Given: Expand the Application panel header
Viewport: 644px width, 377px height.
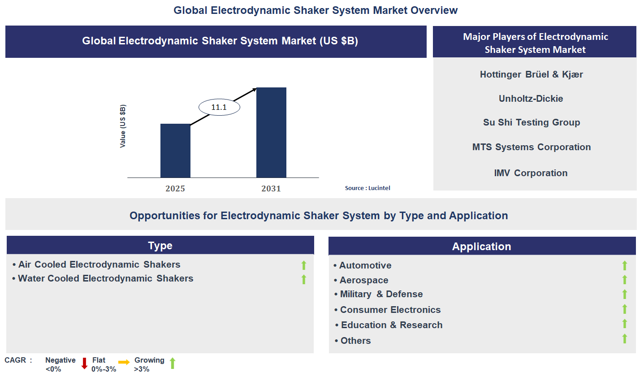Looking at the screenshot, I should 481,246.
